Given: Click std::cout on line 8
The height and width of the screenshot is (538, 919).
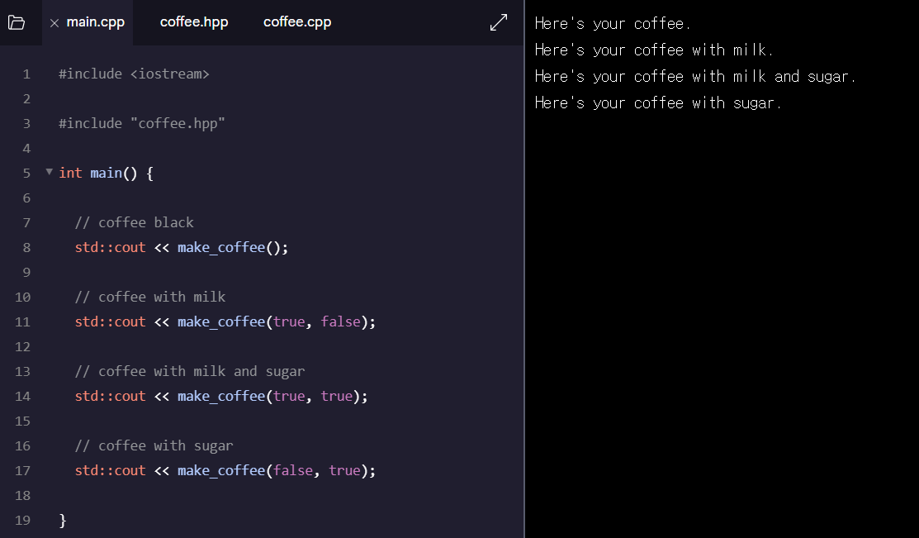Looking at the screenshot, I should [110, 248].
